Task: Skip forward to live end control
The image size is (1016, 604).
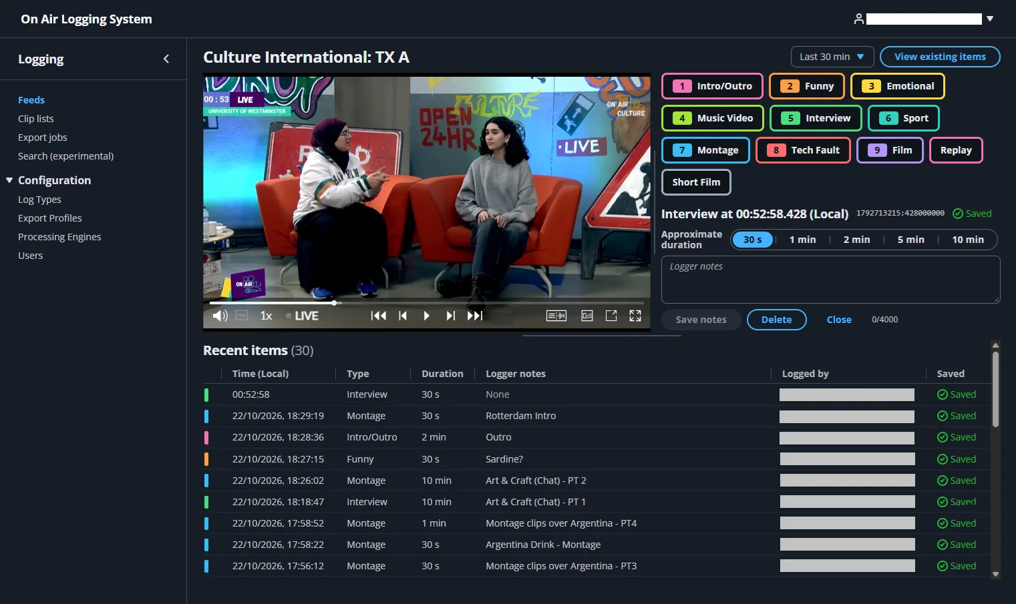Action: (475, 316)
